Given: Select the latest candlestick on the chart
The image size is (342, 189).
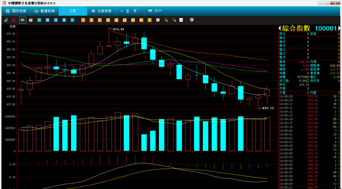Looking at the screenshot, I should [x=267, y=93].
